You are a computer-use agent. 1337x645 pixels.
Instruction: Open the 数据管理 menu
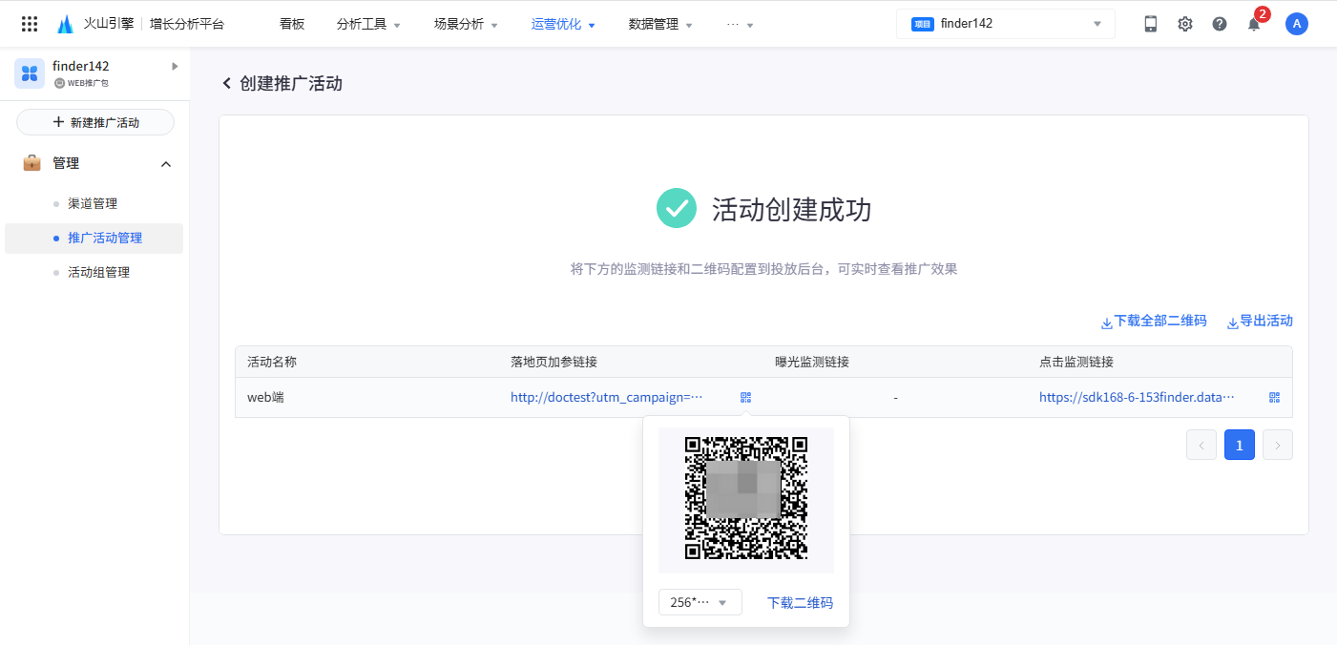(x=660, y=24)
